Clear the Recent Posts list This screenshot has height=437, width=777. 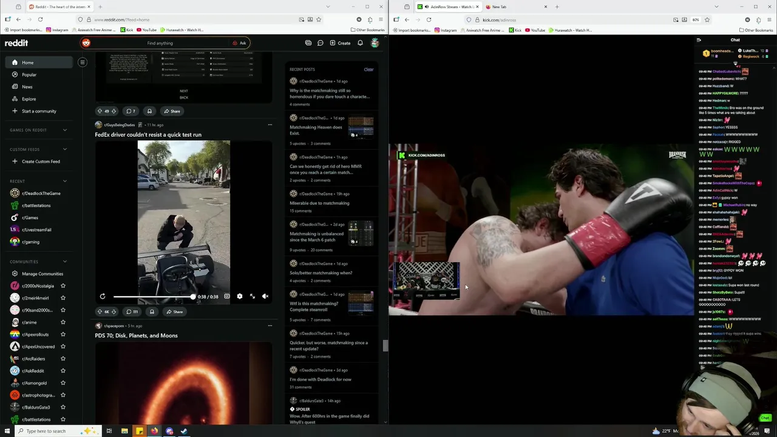coord(368,69)
